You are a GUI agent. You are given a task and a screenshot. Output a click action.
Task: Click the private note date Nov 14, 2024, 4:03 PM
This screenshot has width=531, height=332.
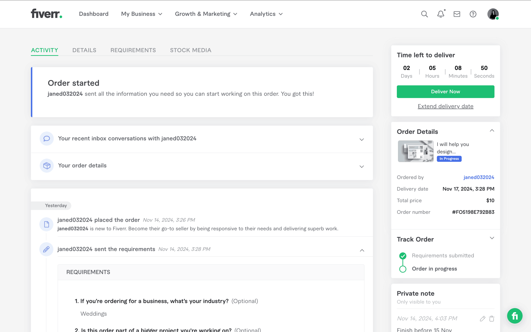pyautogui.click(x=427, y=318)
